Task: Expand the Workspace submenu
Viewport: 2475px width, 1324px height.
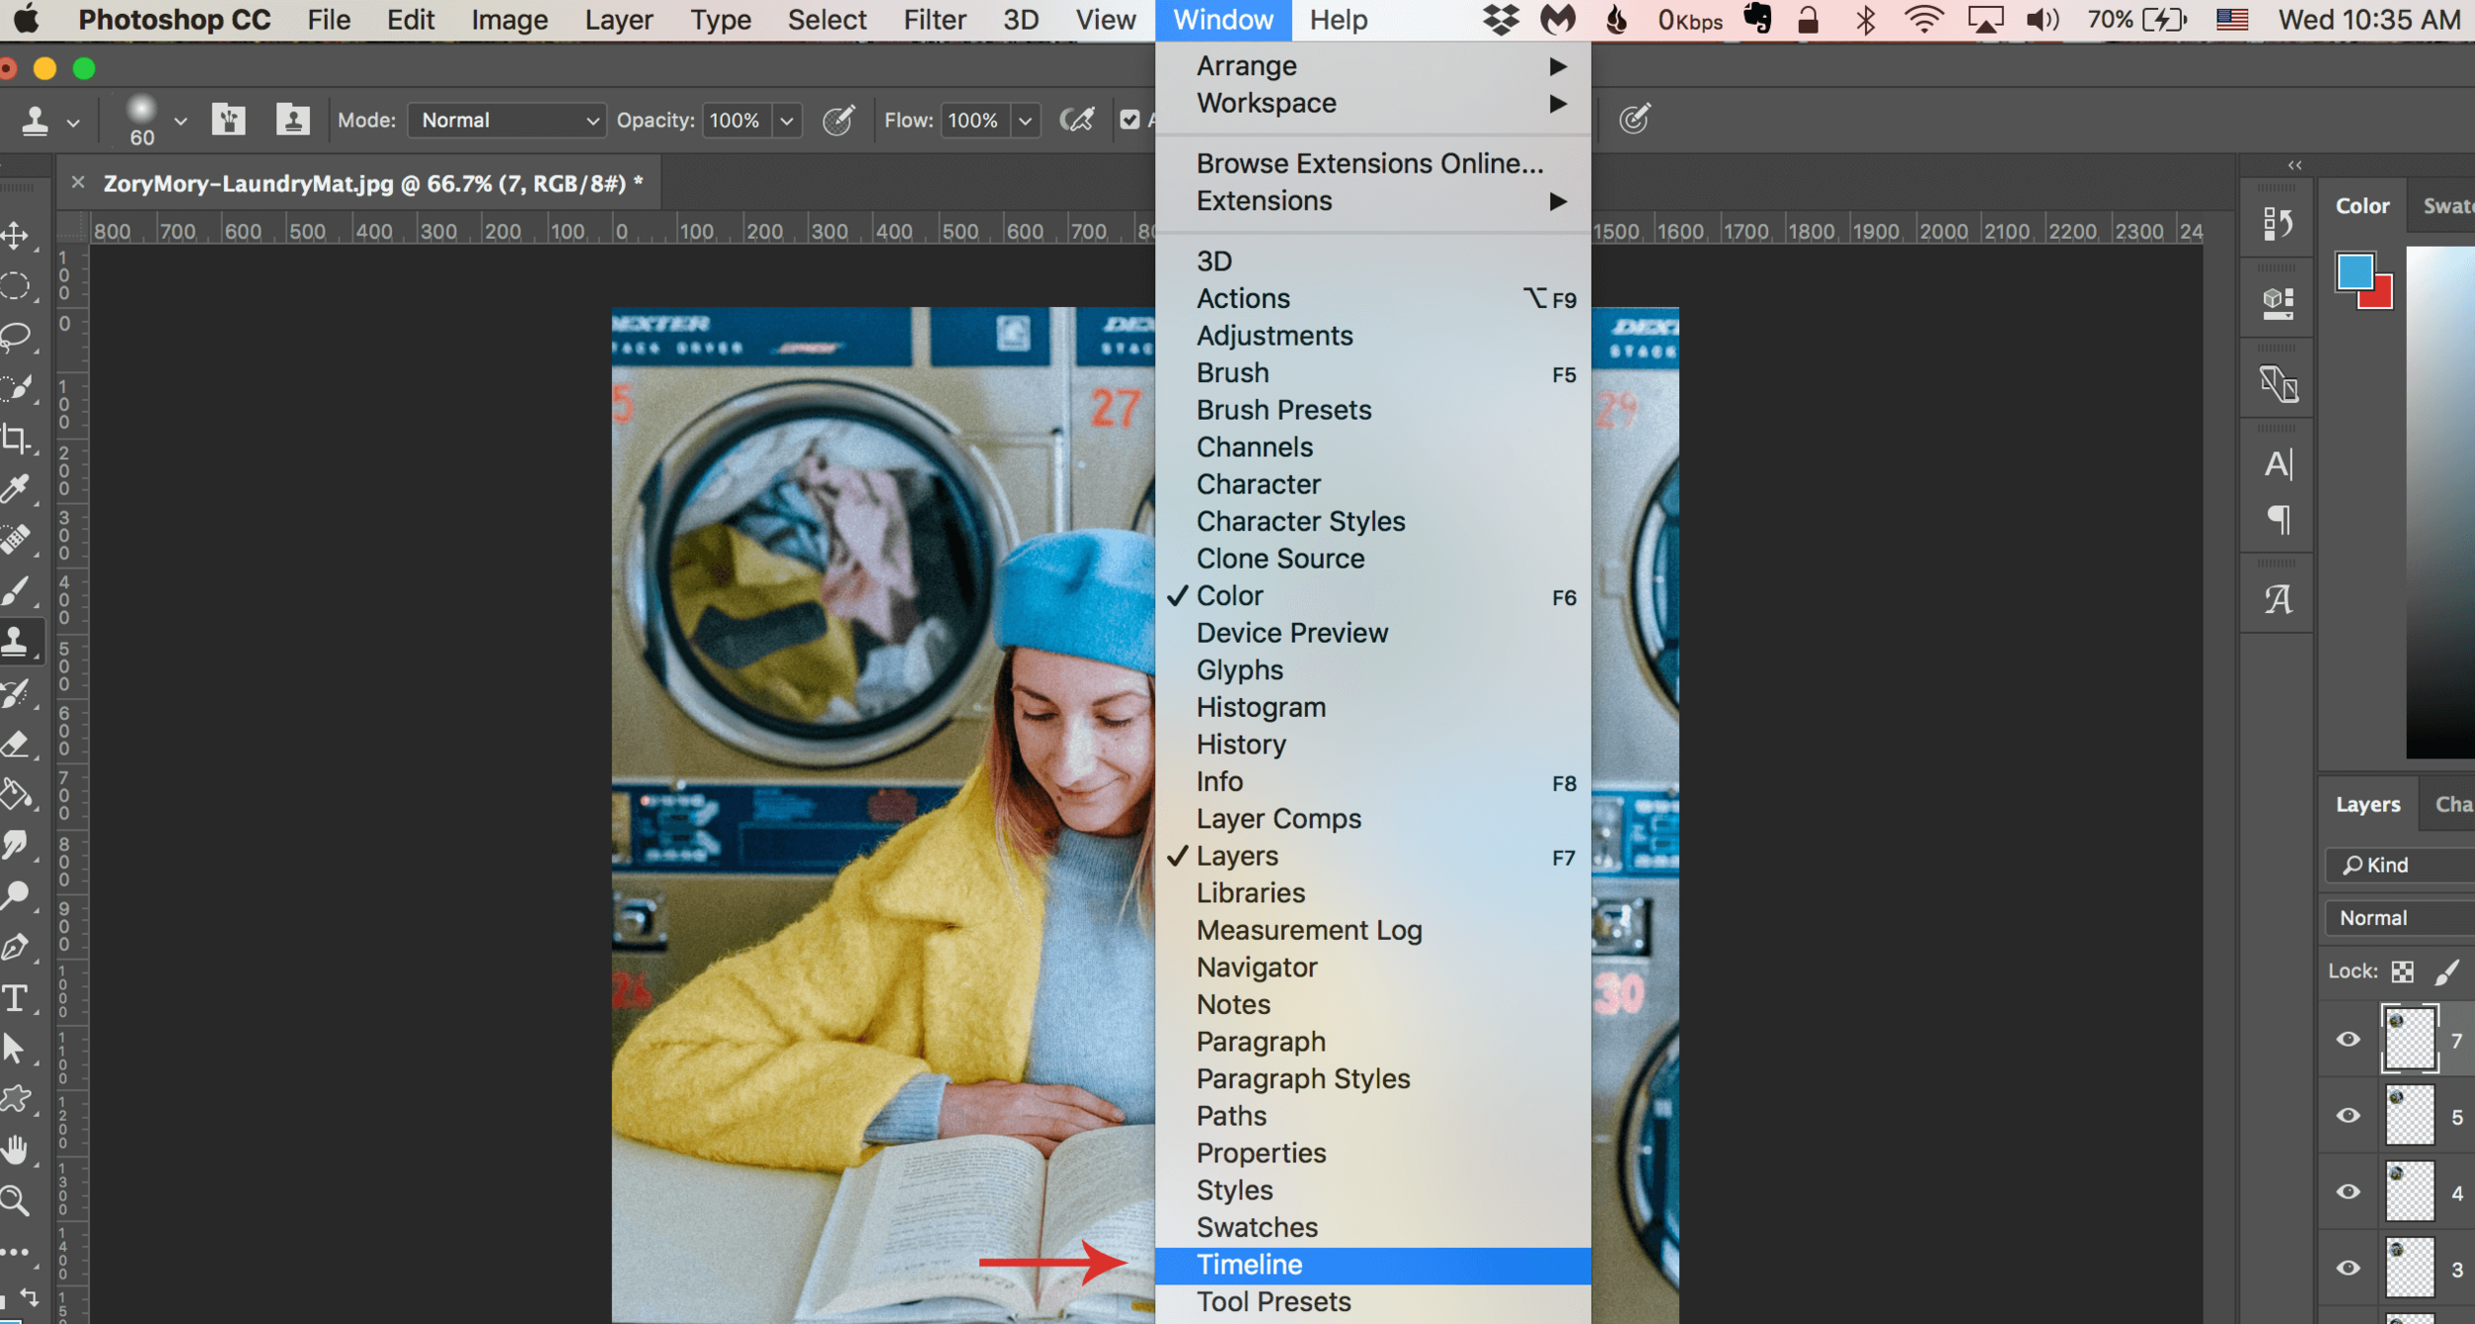Action: click(x=1373, y=103)
